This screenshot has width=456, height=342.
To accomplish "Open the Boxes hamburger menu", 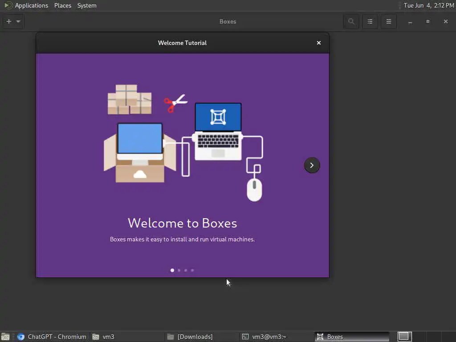I will click(388, 21).
